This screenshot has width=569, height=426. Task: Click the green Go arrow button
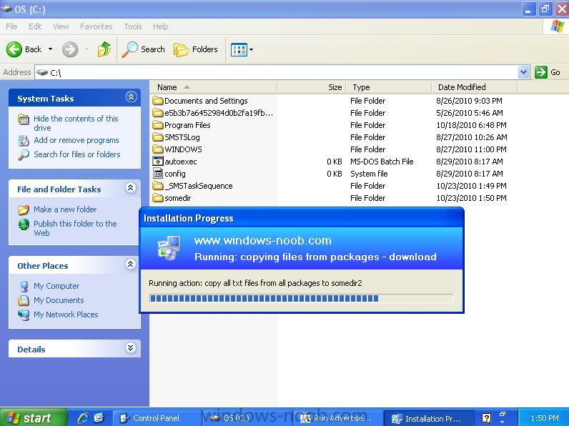[540, 72]
